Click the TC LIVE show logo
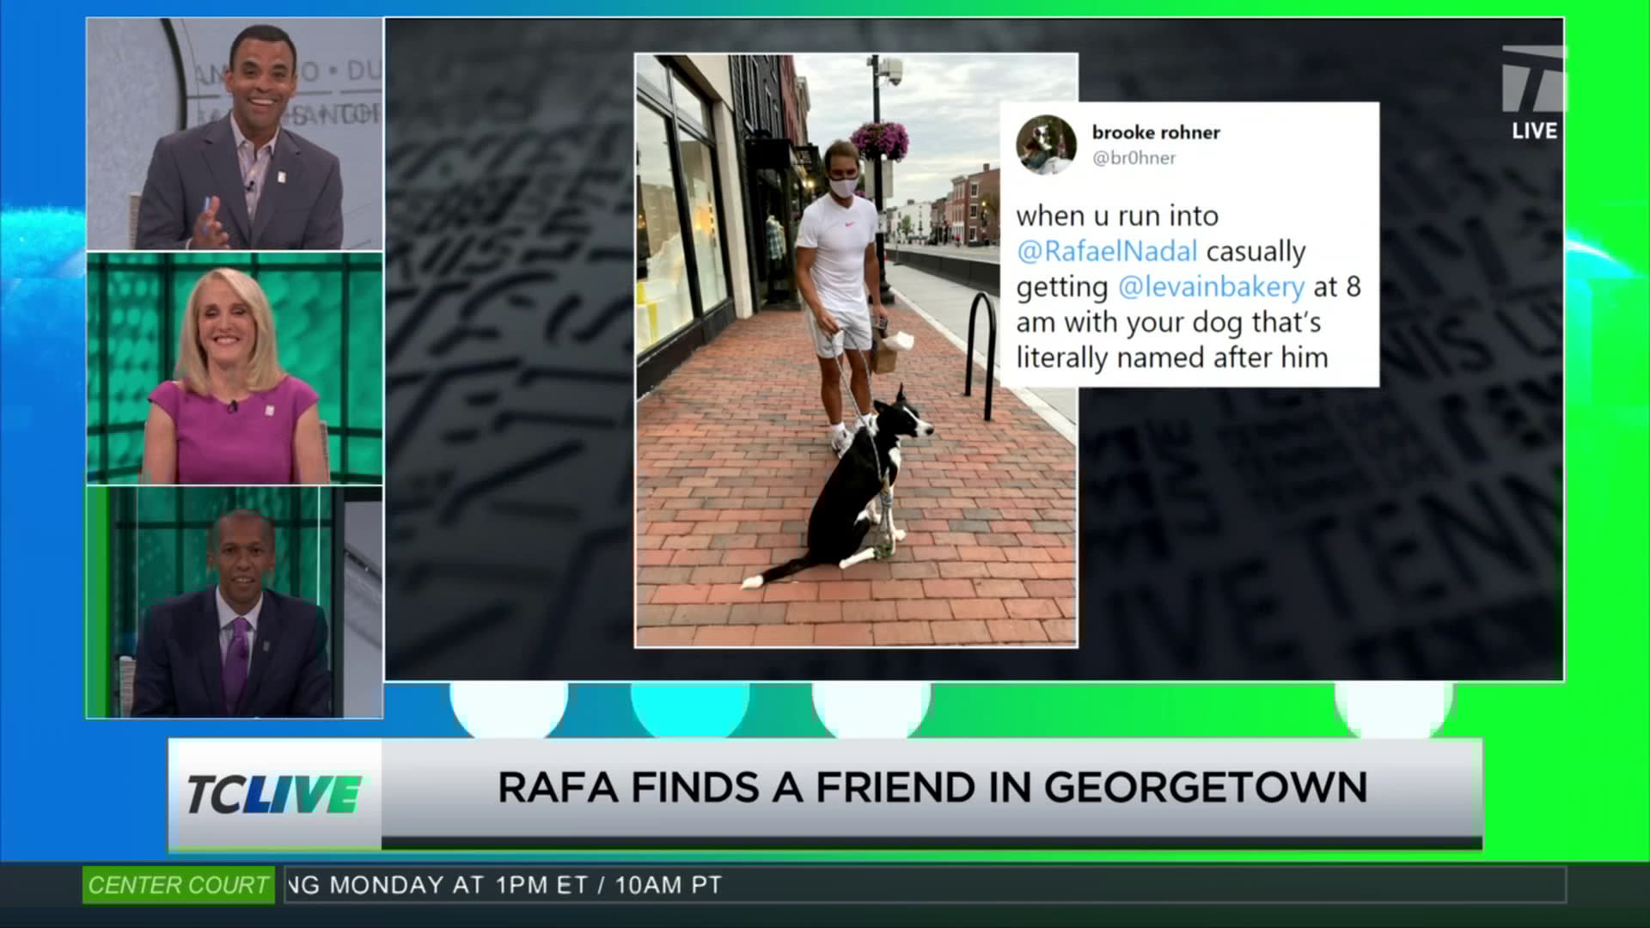1650x928 pixels. tap(274, 793)
